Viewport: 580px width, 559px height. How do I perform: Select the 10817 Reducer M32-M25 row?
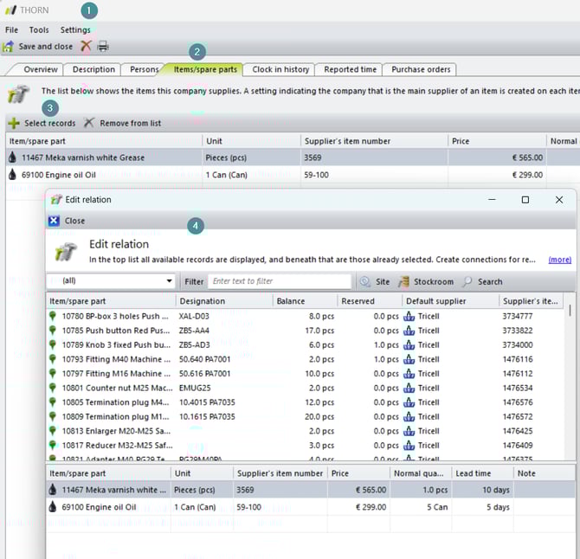(306, 446)
